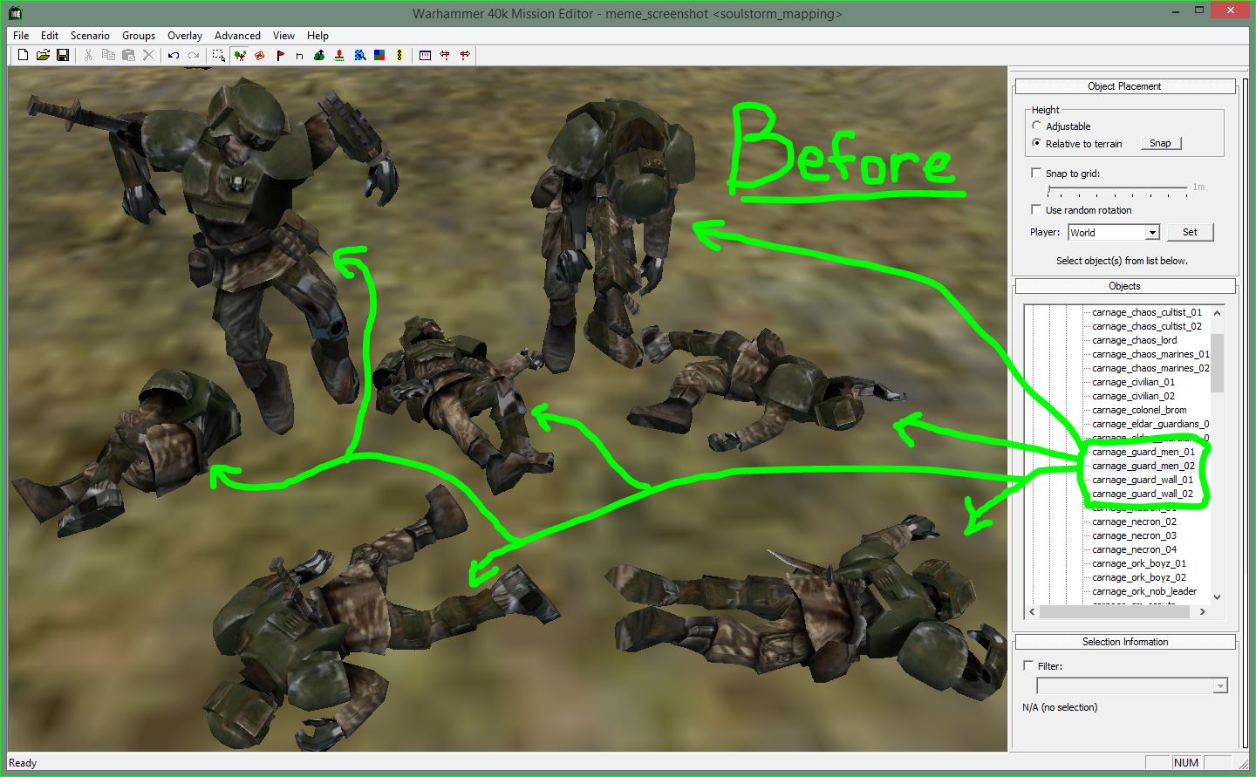Undo the last action
Screen dimensions: 1256x777
tap(174, 55)
